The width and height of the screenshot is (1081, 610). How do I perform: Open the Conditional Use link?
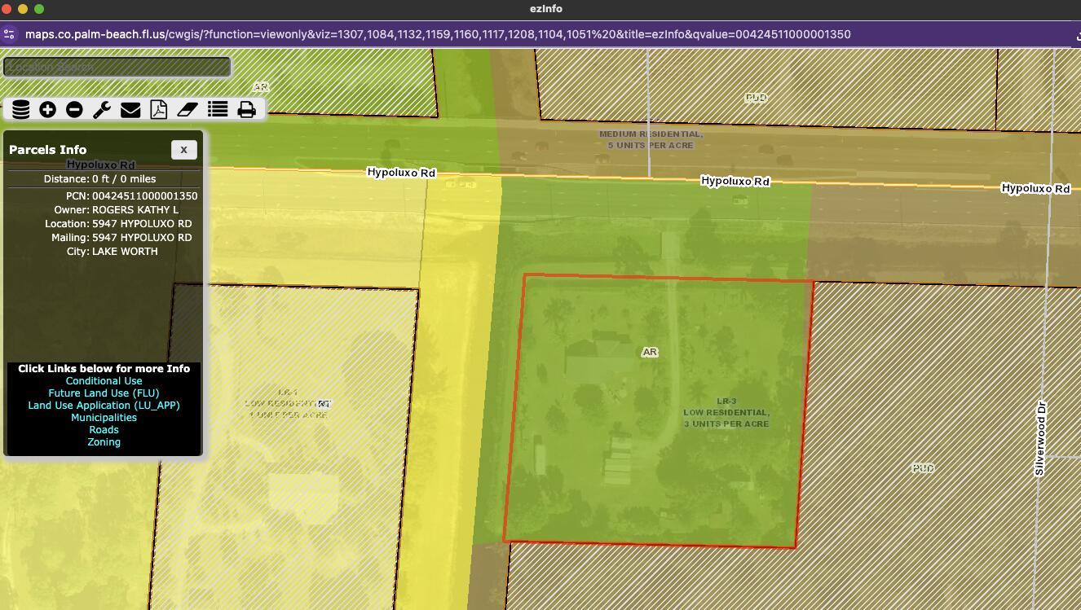tap(104, 381)
